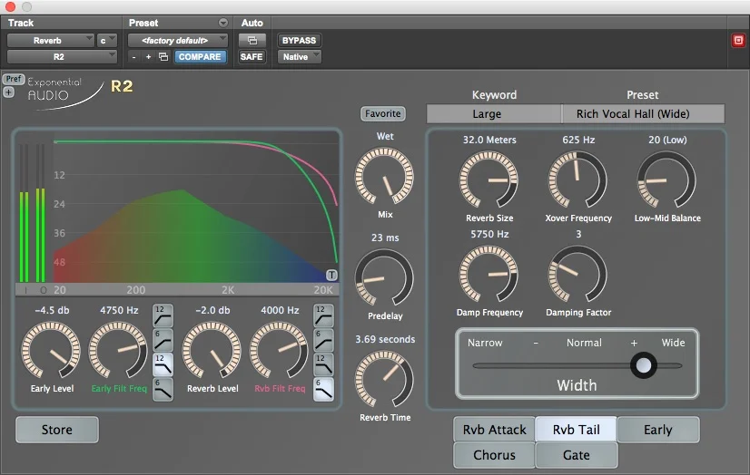750x475 pixels.
Task: Click the T toggle icon on the spectrum display
Action: (331, 275)
